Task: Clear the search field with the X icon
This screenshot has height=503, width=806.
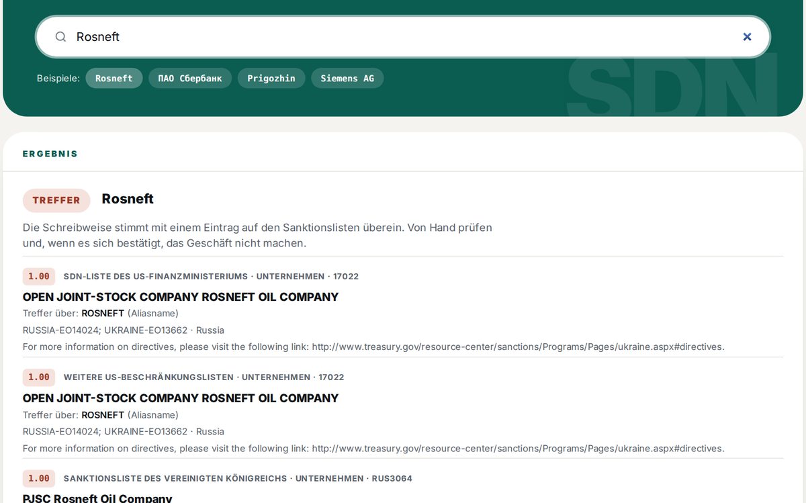Action: (x=747, y=37)
